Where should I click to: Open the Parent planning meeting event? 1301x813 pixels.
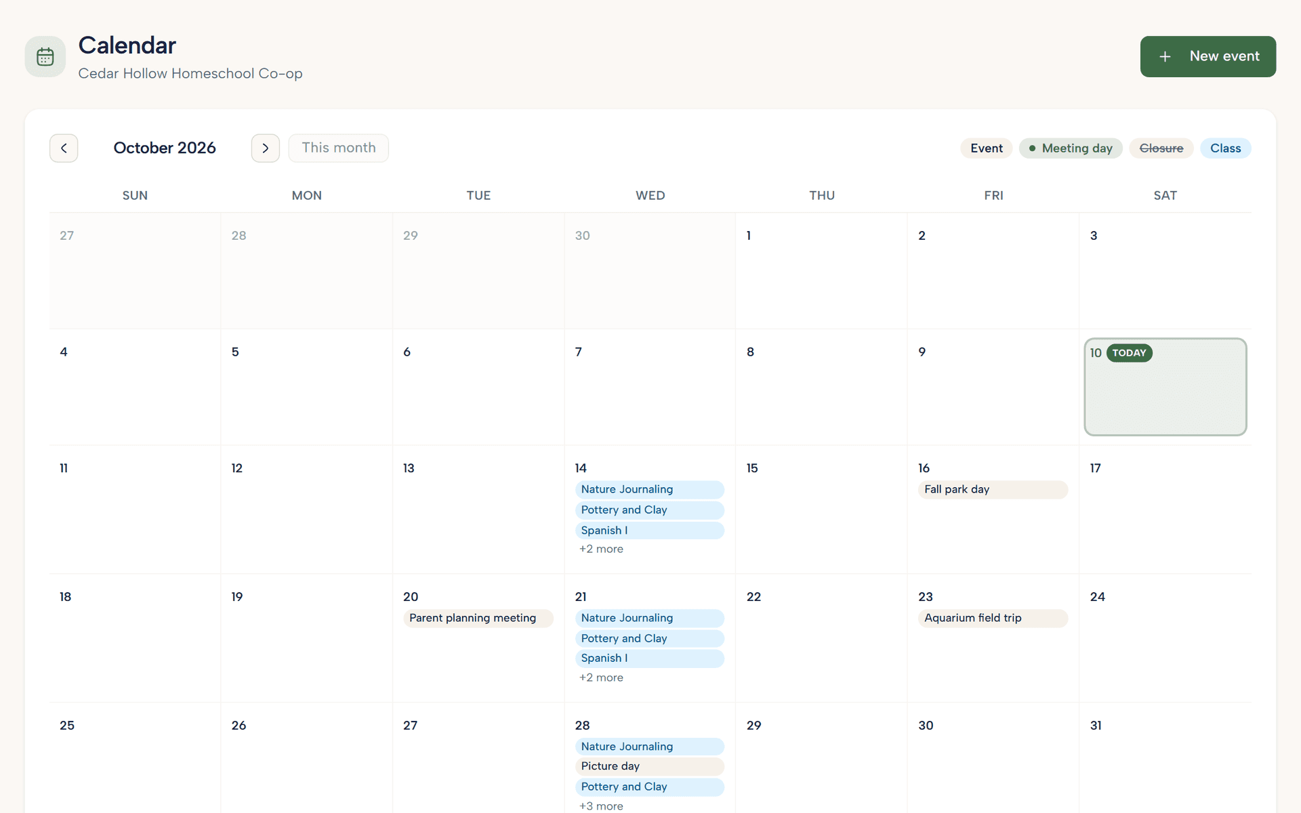click(x=478, y=618)
